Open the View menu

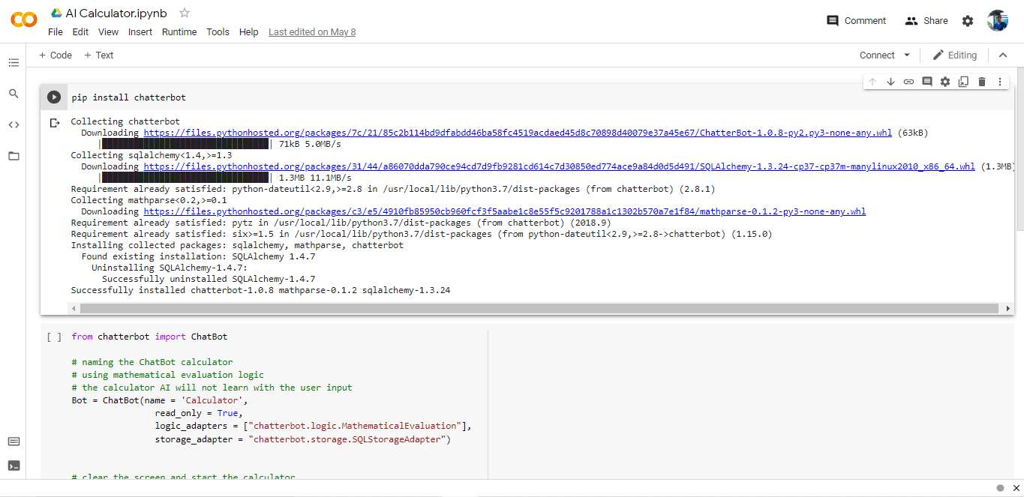[109, 32]
